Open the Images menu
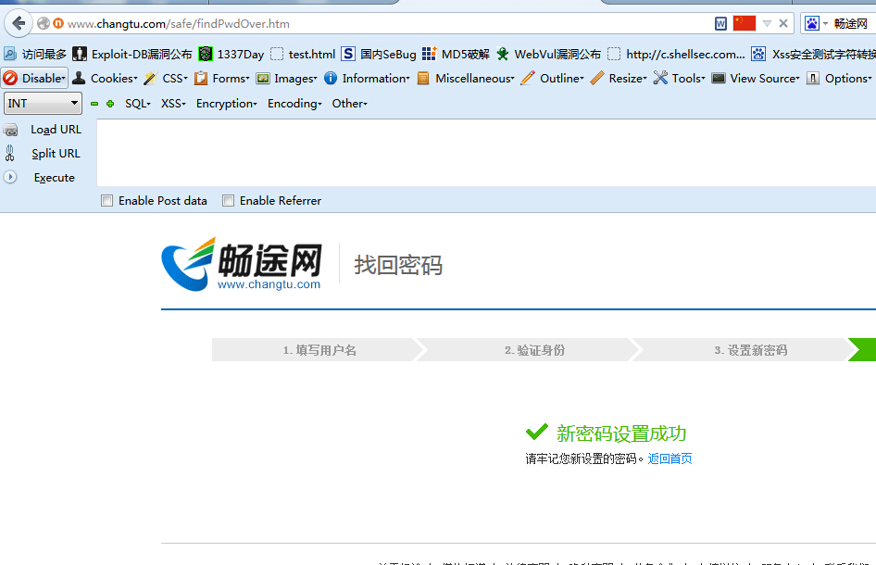The width and height of the screenshot is (876, 565). tap(287, 78)
